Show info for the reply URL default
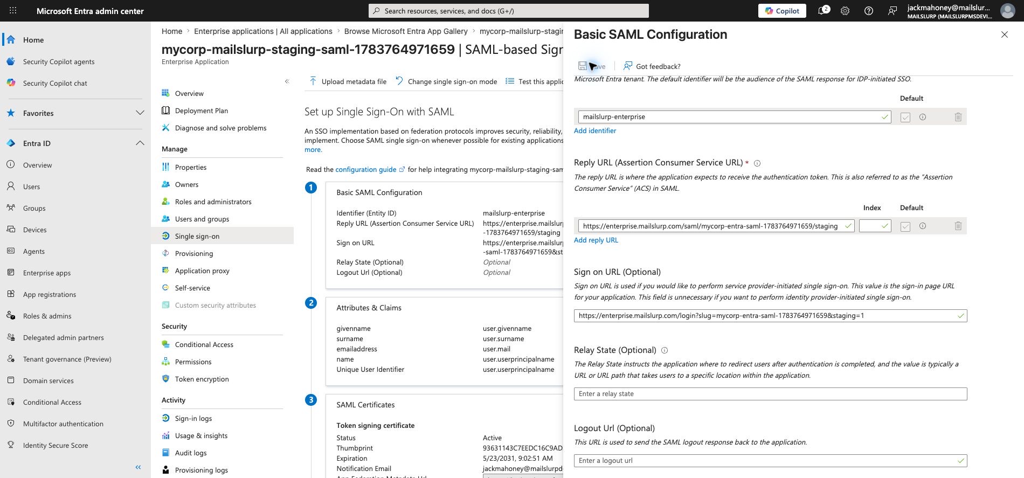1024x478 pixels. point(923,226)
